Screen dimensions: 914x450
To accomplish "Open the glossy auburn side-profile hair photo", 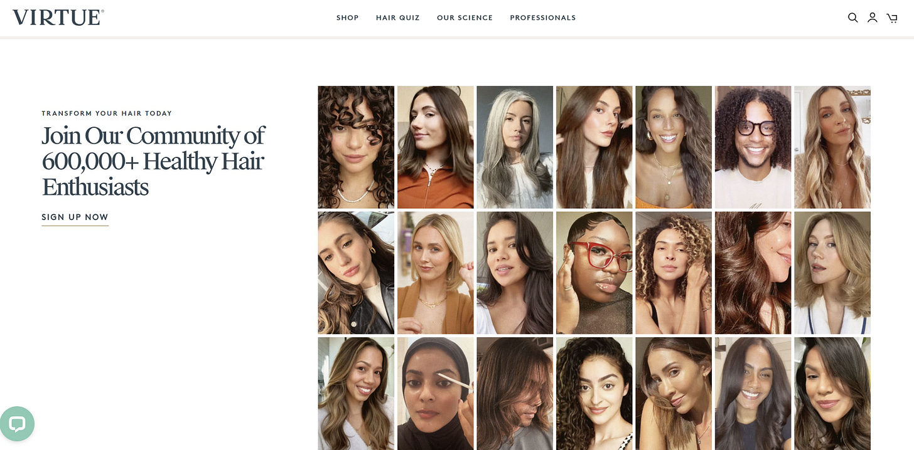I will (753, 273).
